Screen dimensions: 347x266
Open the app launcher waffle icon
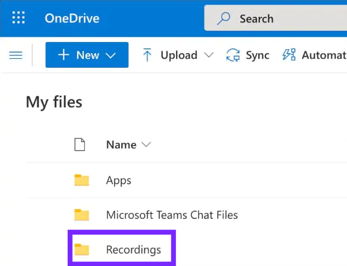(x=18, y=18)
